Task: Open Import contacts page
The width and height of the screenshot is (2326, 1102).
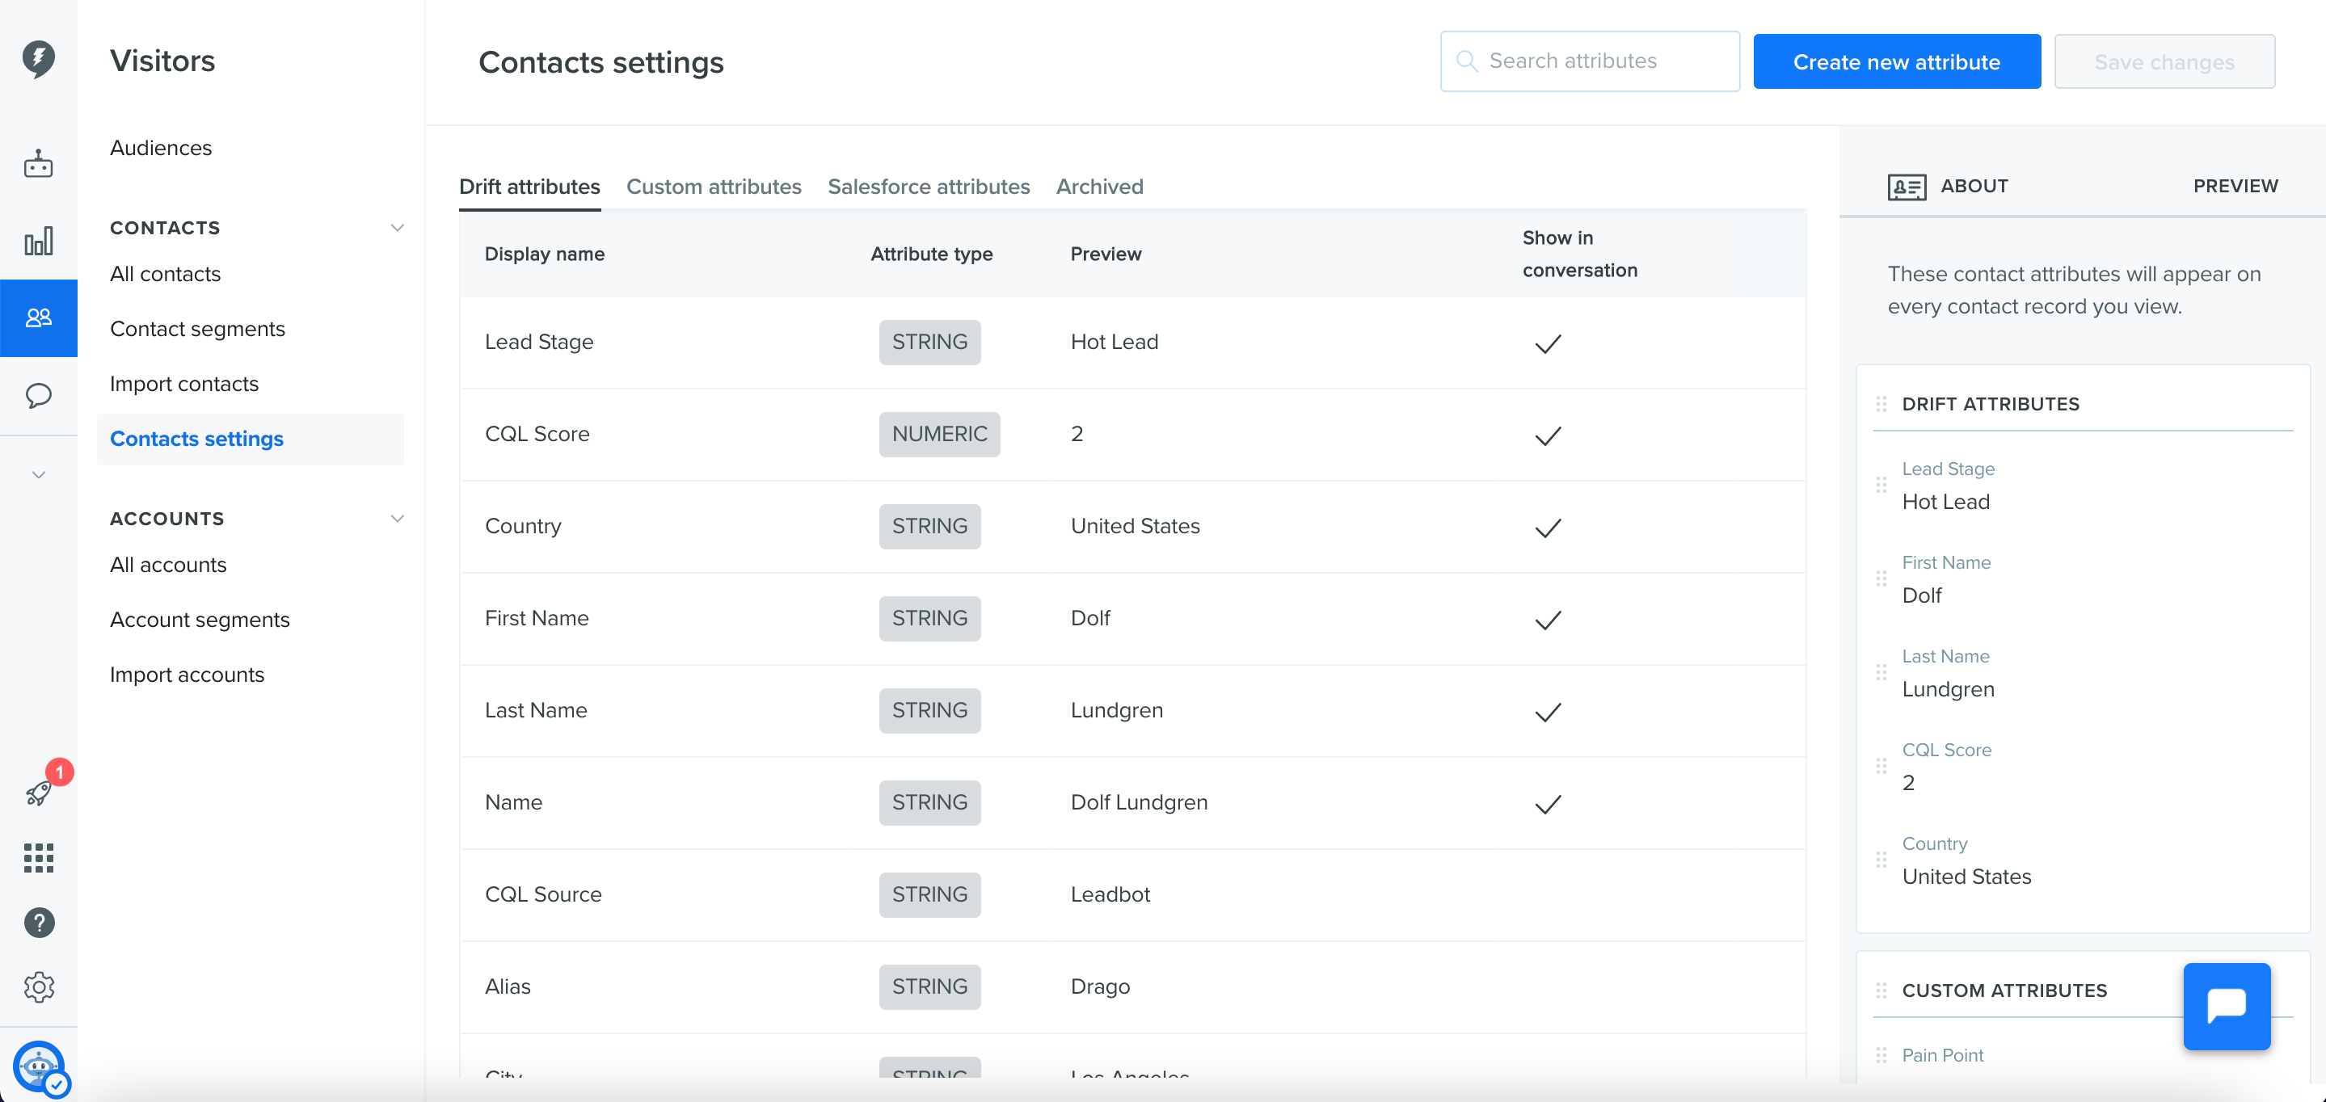Action: tap(184, 384)
